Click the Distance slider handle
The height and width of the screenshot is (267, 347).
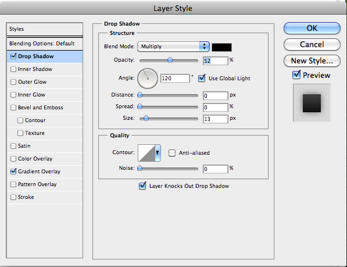coord(139,95)
